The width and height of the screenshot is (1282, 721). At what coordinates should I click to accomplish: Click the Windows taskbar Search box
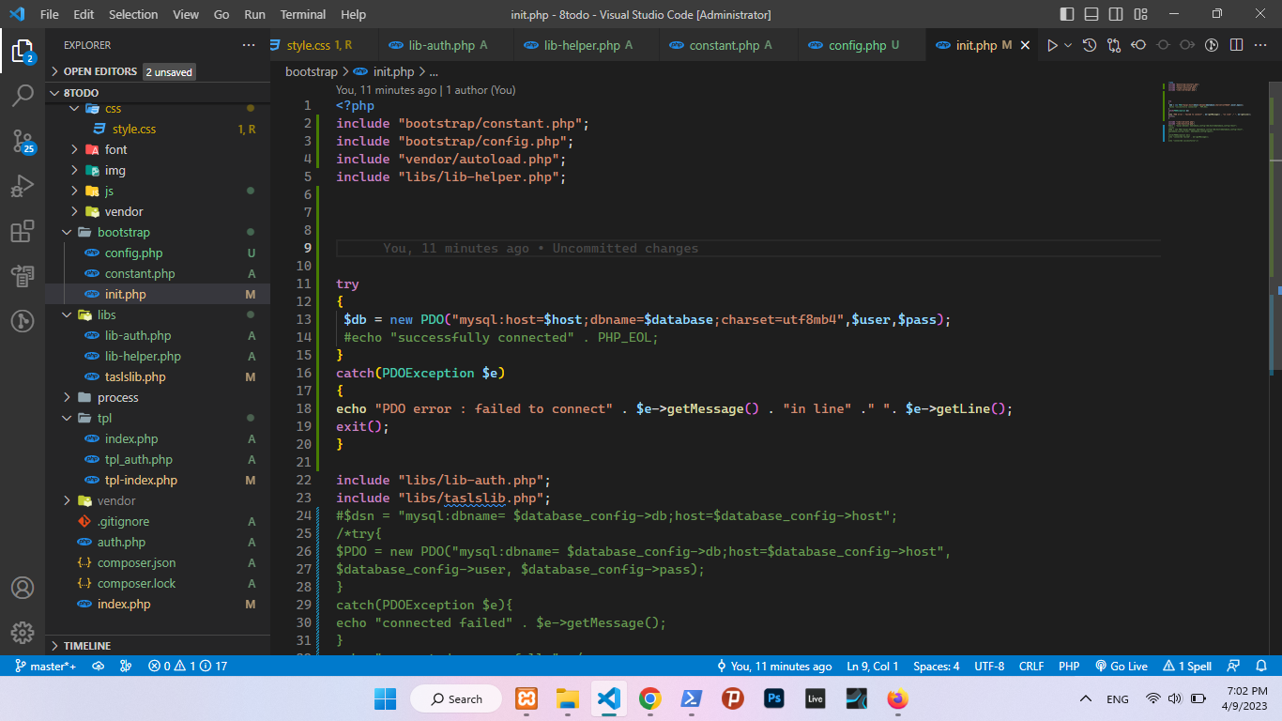coord(455,698)
